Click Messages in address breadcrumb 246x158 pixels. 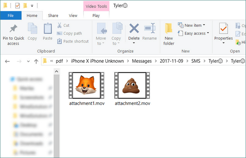pos(142,61)
